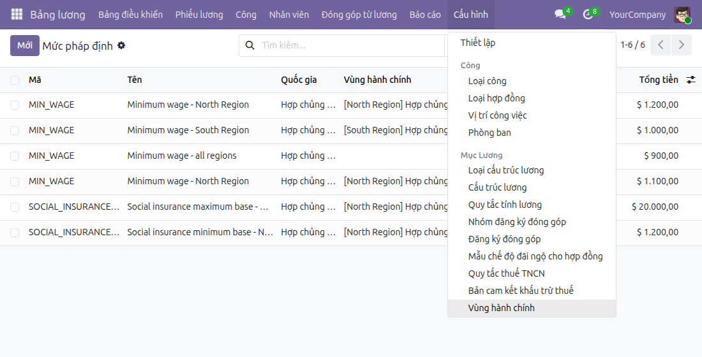
Task: Sort by the Tên column header
Action: pos(134,80)
